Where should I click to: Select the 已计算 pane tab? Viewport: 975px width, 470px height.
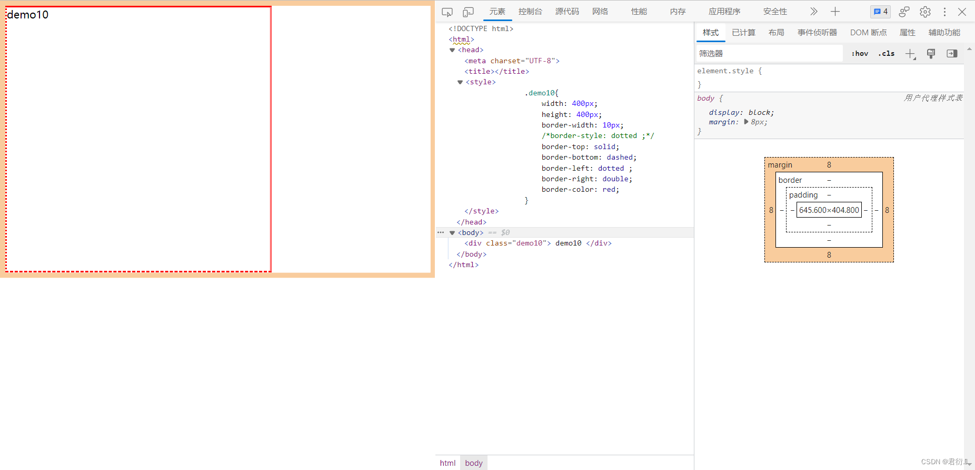click(x=743, y=33)
